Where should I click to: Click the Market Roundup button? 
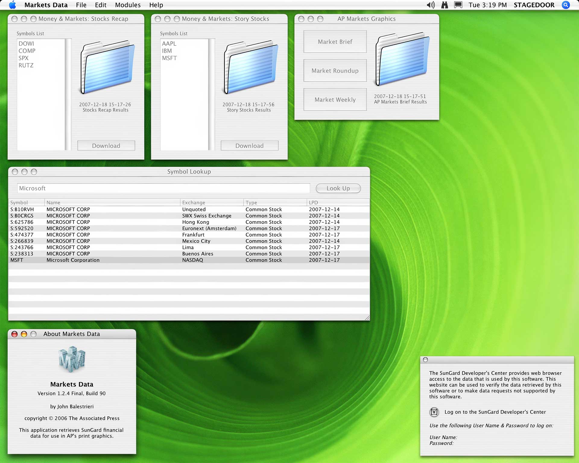[x=335, y=71]
